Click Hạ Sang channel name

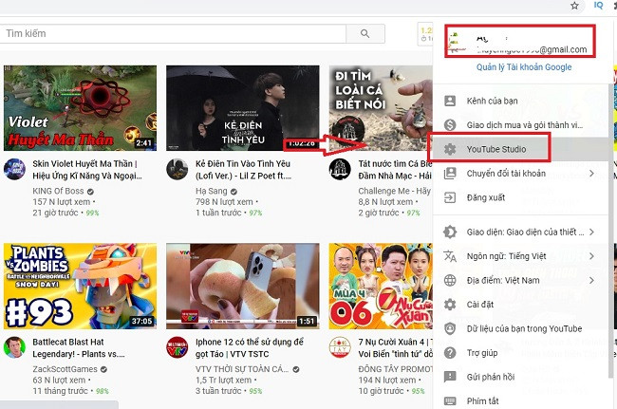point(212,191)
